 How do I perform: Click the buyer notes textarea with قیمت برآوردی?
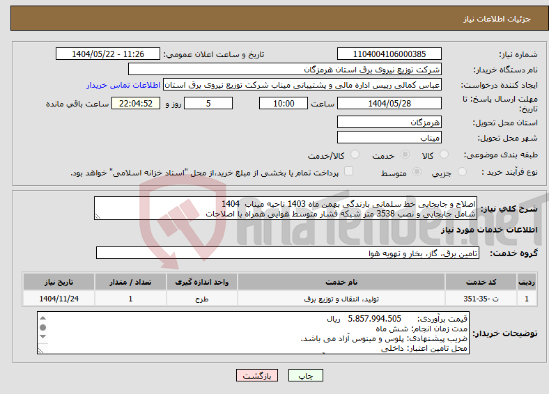click(x=253, y=333)
